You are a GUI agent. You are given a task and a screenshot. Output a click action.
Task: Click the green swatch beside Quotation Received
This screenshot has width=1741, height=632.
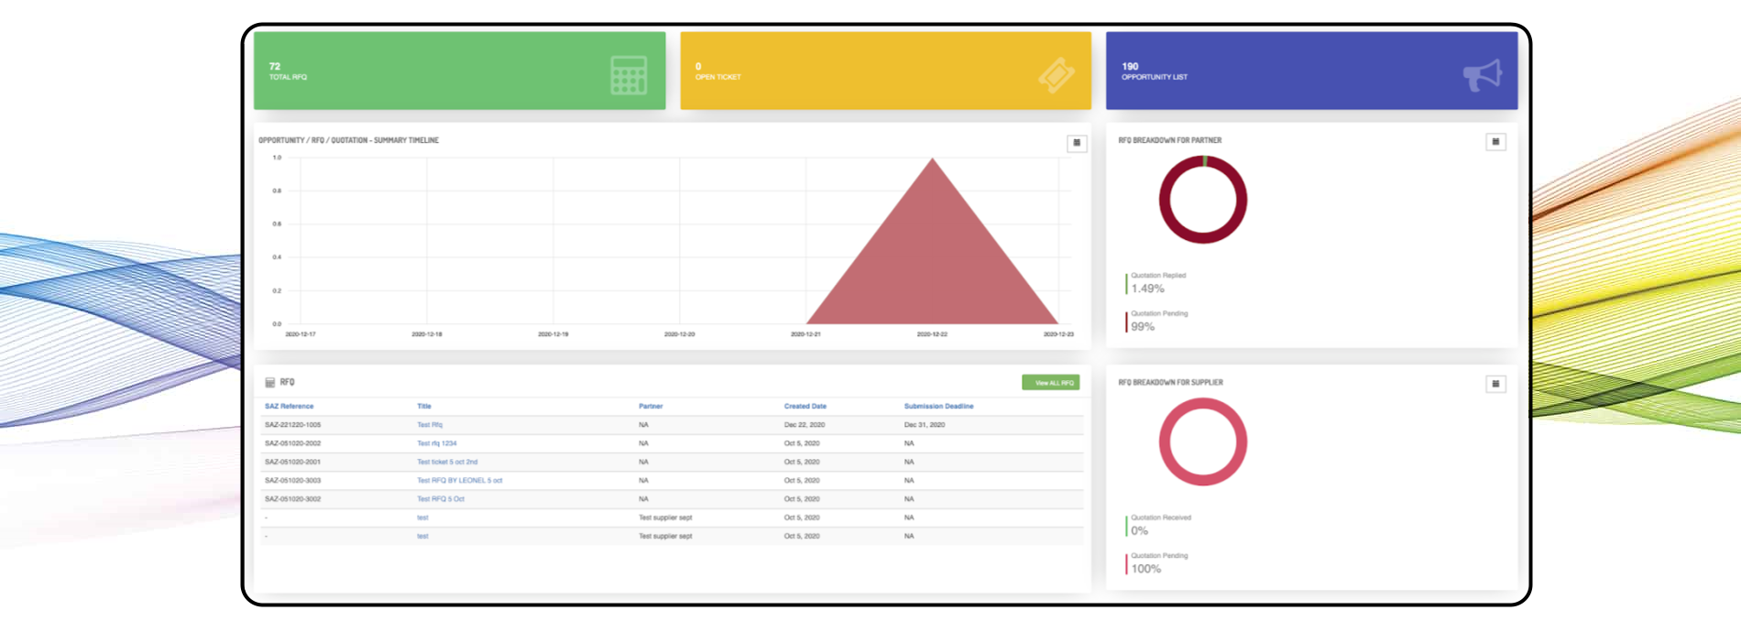(1126, 526)
